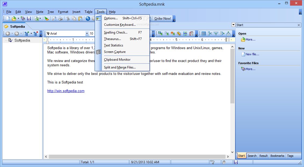304x167 pixels.
Task: Click the Paste clipboard icon
Action: pyautogui.click(x=80, y=19)
